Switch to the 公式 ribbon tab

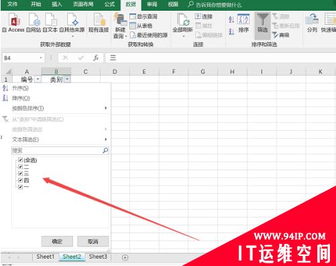(109, 4)
